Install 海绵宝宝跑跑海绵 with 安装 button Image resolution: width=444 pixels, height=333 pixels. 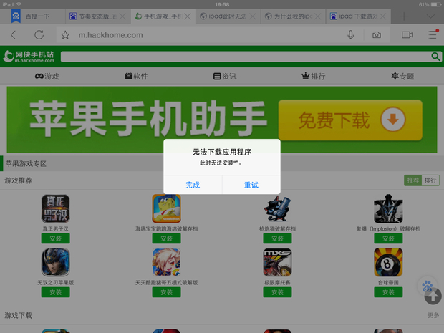point(166,238)
